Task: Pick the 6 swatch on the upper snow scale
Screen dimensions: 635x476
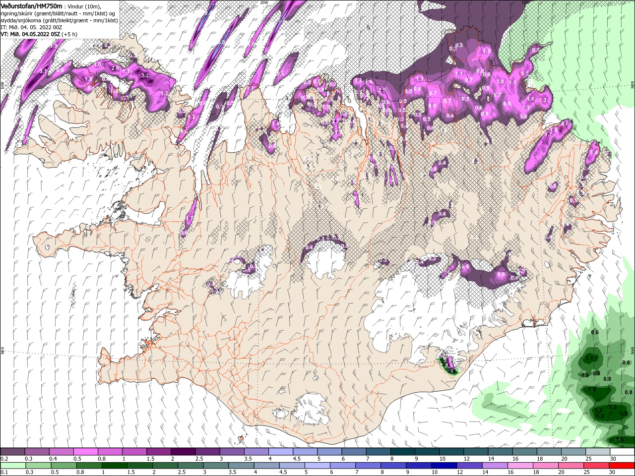Action: (353, 452)
